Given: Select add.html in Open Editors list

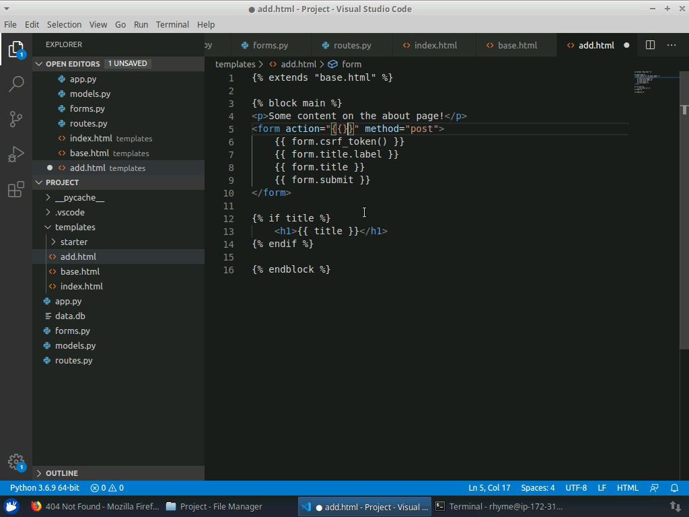Looking at the screenshot, I should (118, 168).
